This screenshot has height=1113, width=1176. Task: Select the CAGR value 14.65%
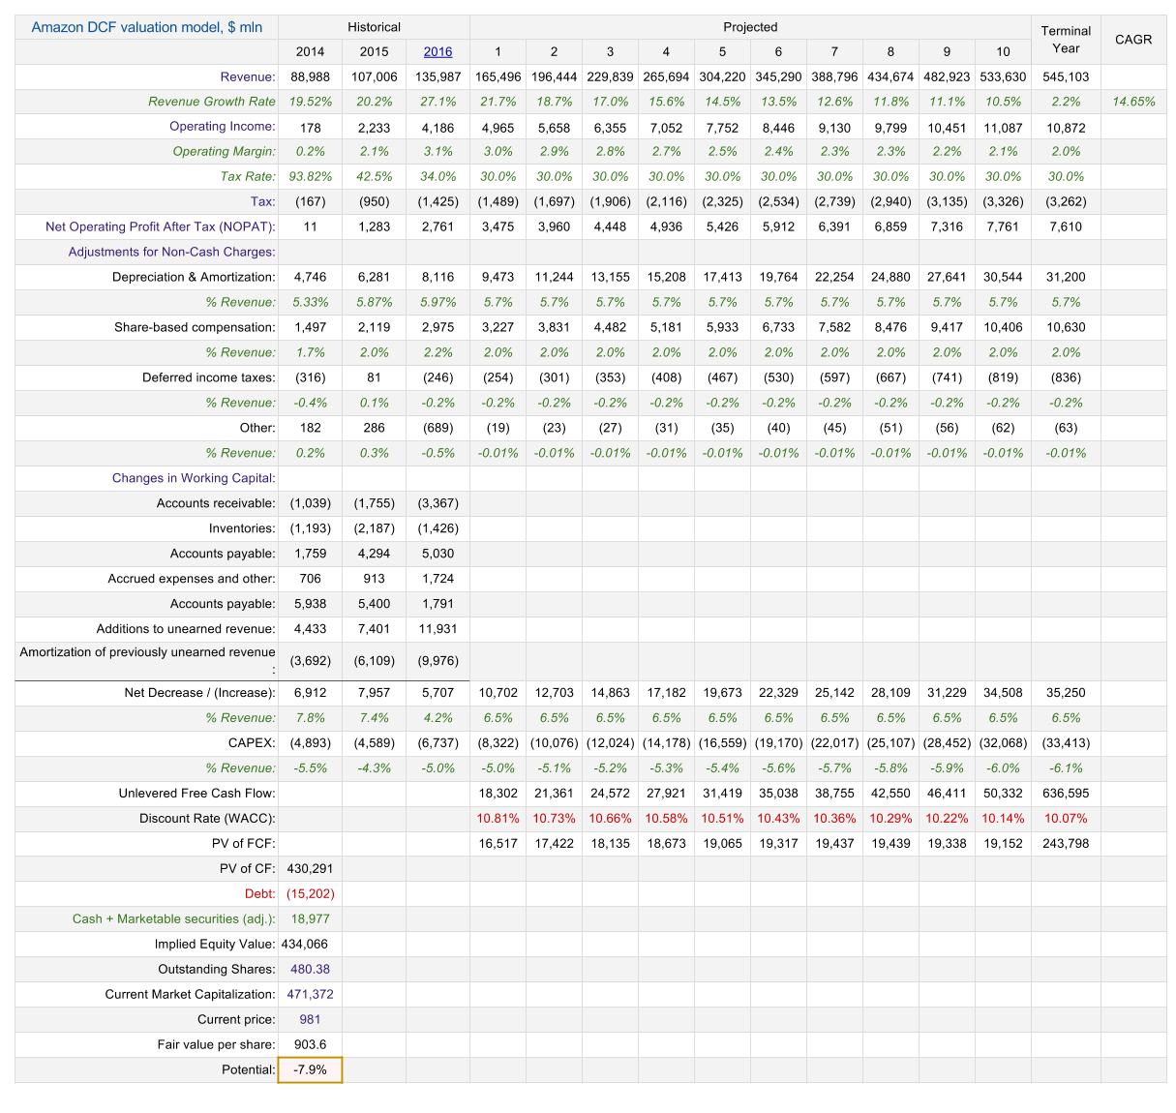point(1133,102)
